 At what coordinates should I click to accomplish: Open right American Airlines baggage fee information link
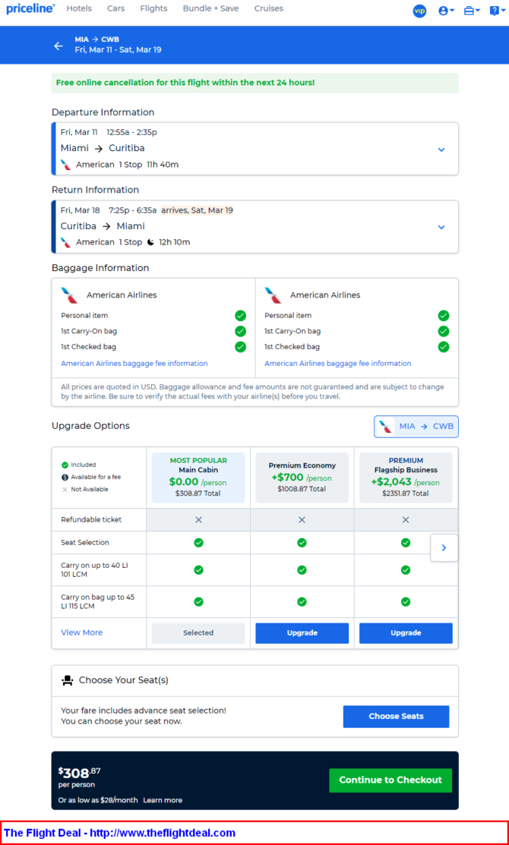pos(337,364)
